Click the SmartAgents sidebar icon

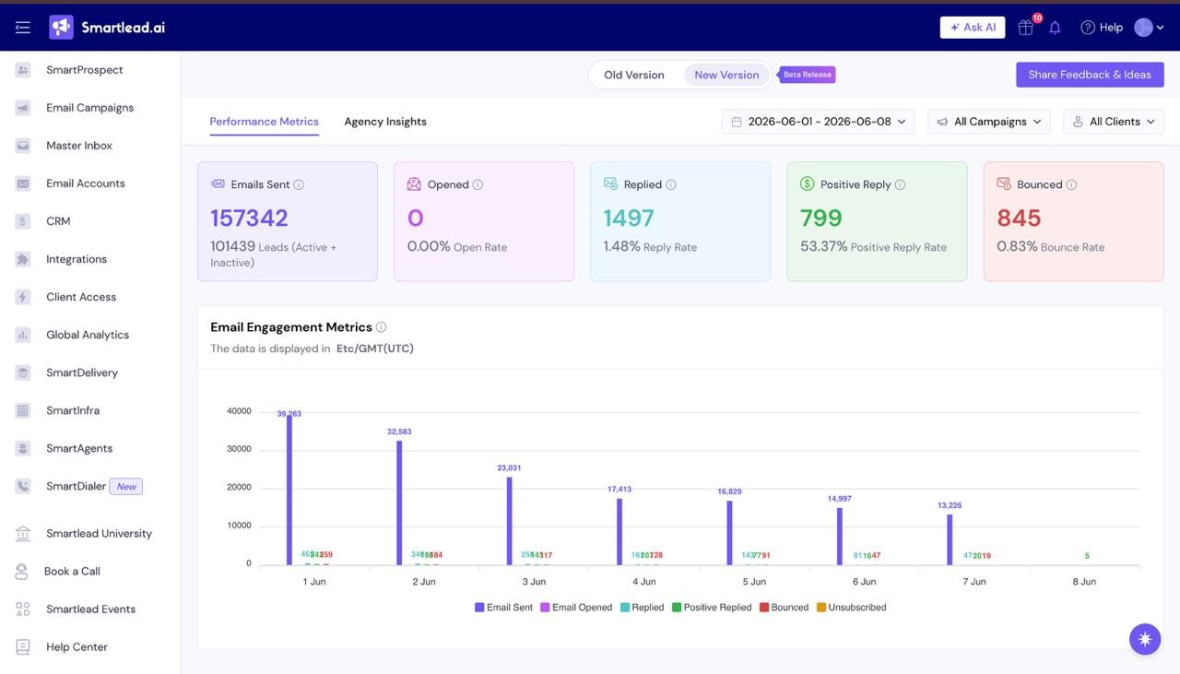pos(23,448)
